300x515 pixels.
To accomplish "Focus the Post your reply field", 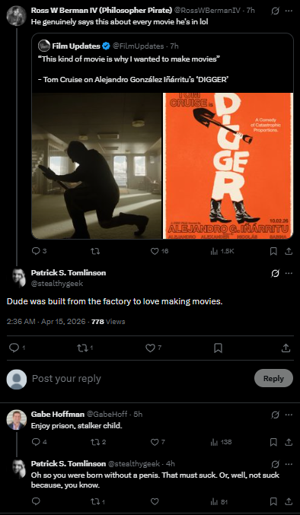I will click(x=142, y=379).
